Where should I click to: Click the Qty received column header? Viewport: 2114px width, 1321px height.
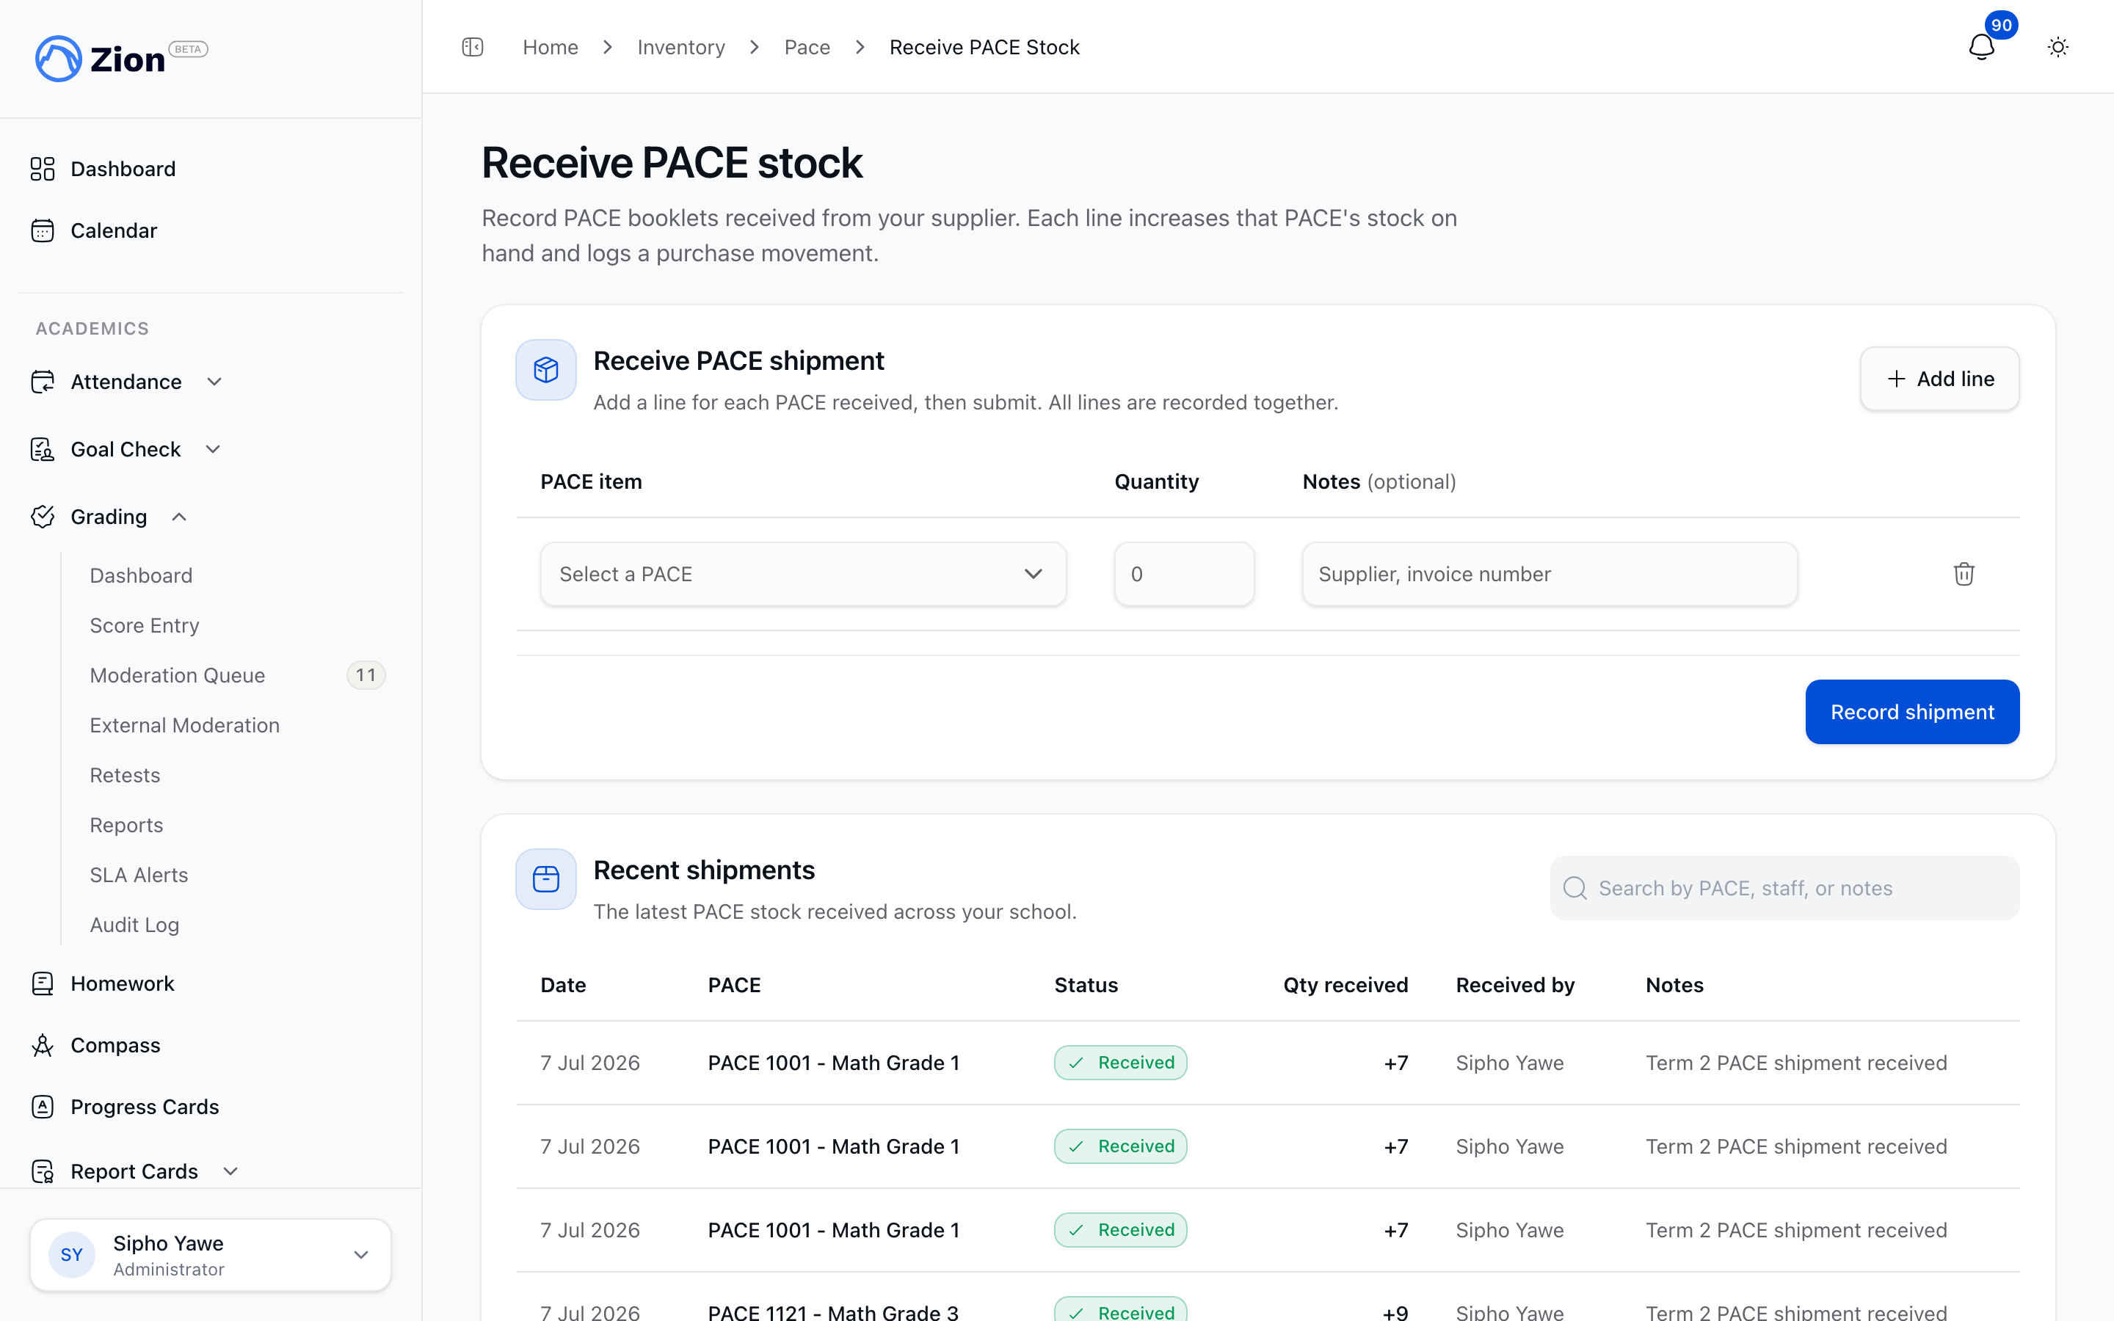[x=1345, y=985]
